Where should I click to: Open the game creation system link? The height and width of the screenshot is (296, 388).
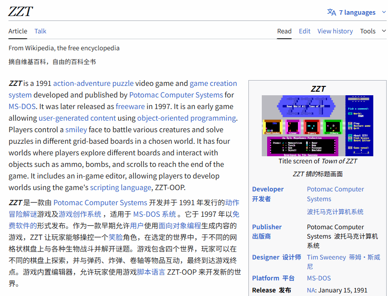point(213,83)
